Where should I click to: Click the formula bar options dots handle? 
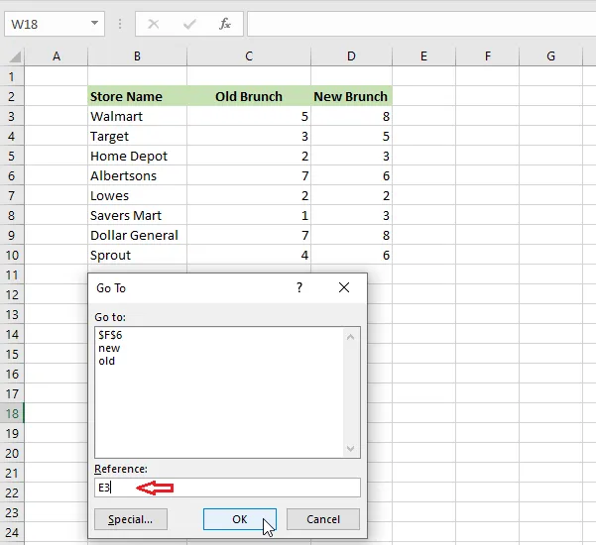pos(120,24)
